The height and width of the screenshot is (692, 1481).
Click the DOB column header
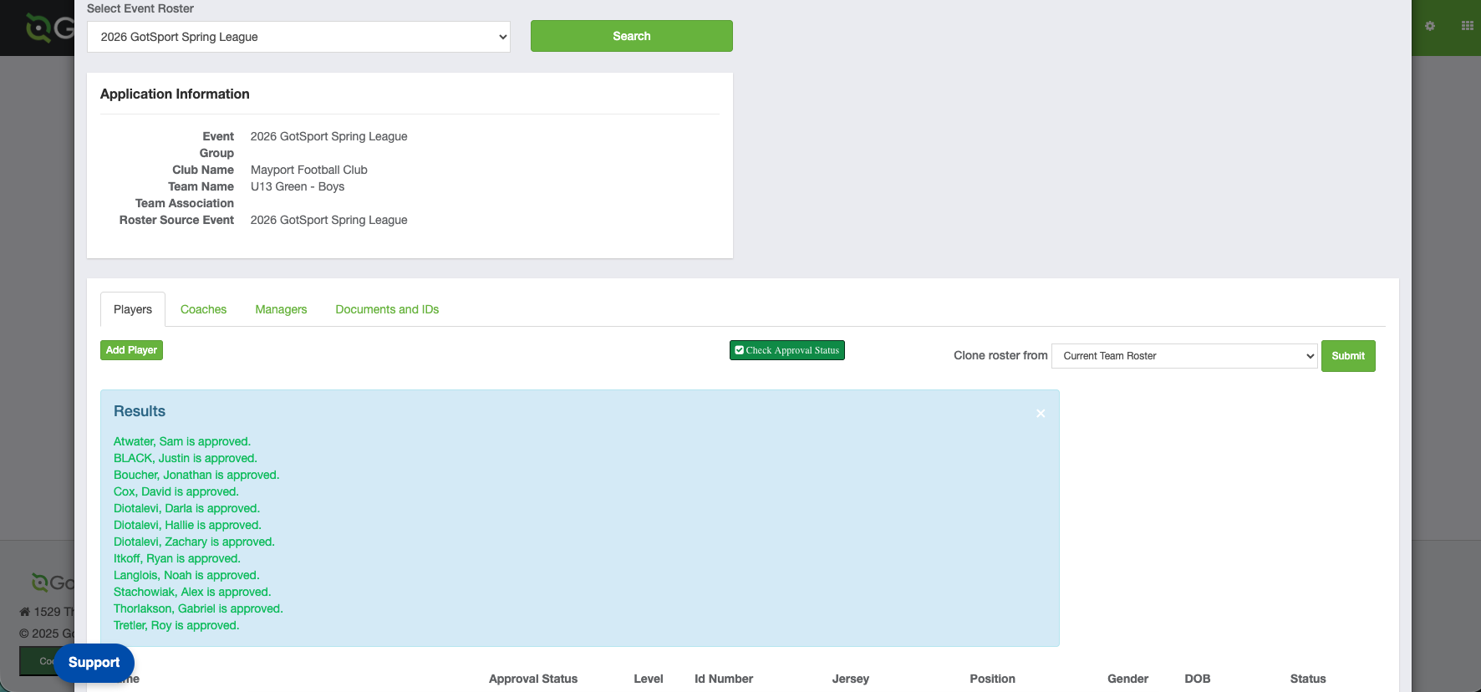coord(1197,679)
